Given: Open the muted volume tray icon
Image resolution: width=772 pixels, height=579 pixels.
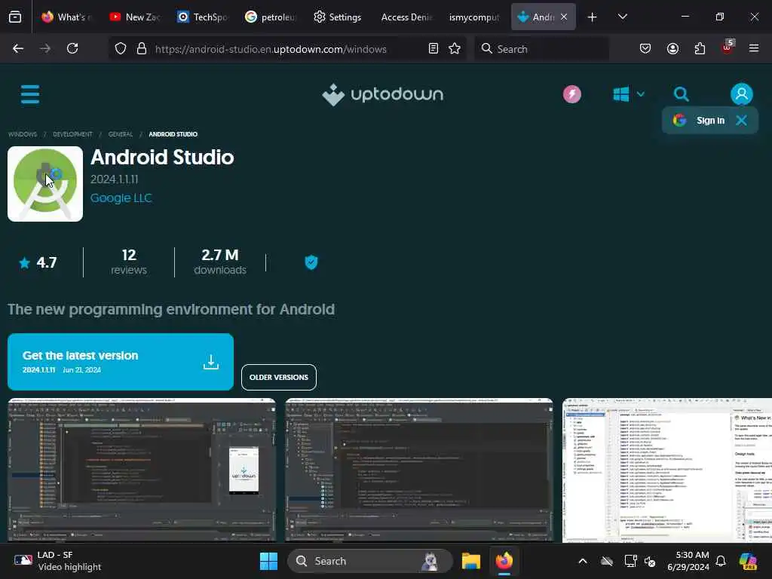Looking at the screenshot, I should (x=650, y=561).
